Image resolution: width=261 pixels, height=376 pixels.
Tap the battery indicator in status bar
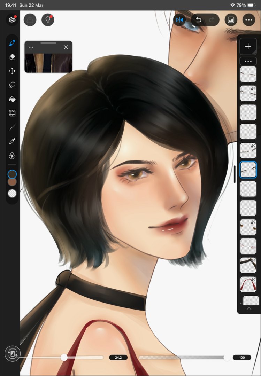coord(252,5)
